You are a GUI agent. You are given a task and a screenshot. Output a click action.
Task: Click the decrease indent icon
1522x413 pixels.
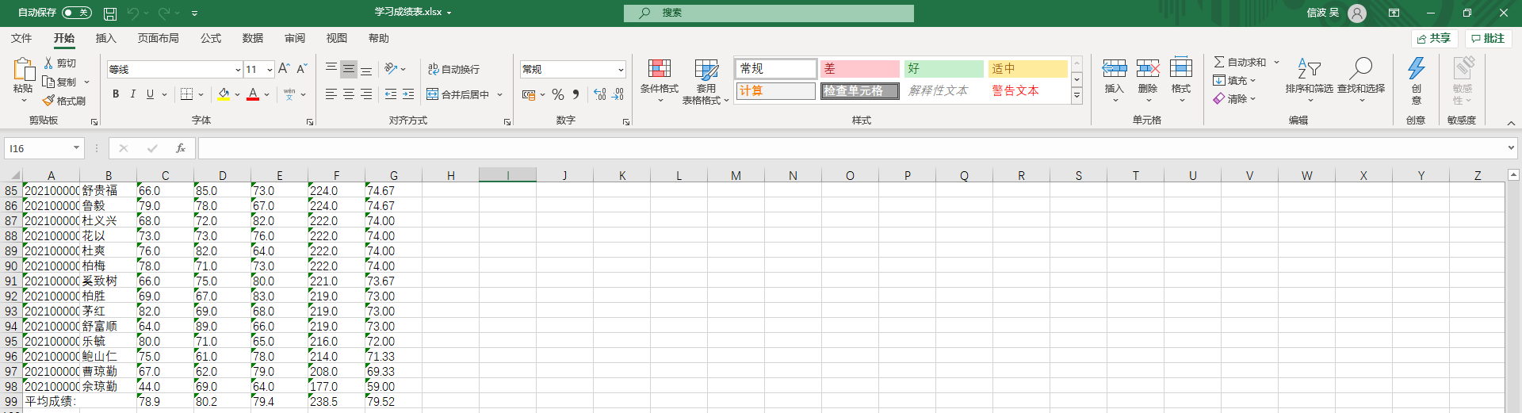[x=391, y=94]
